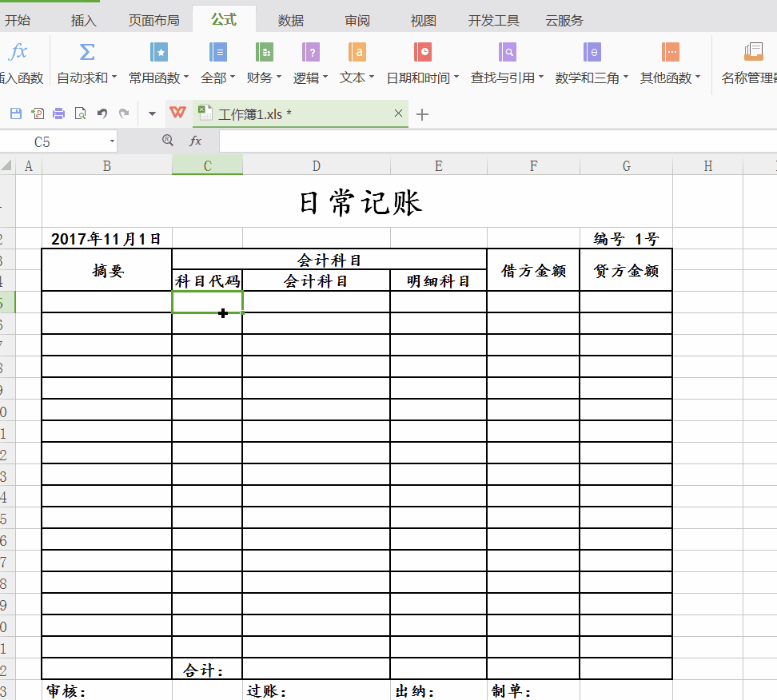Image resolution: width=777 pixels, height=700 pixels.
Task: Click the Save icon
Action: point(14,113)
